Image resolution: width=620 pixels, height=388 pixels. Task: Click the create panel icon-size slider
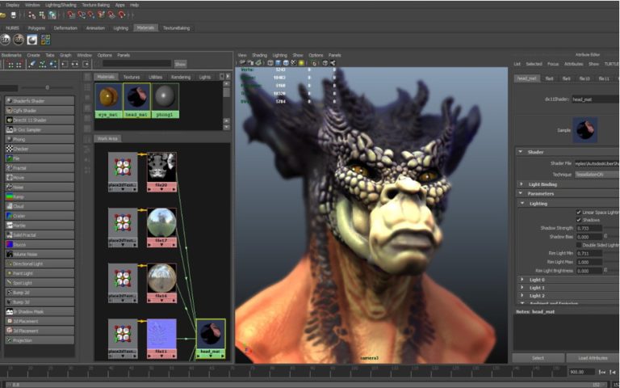47,87
